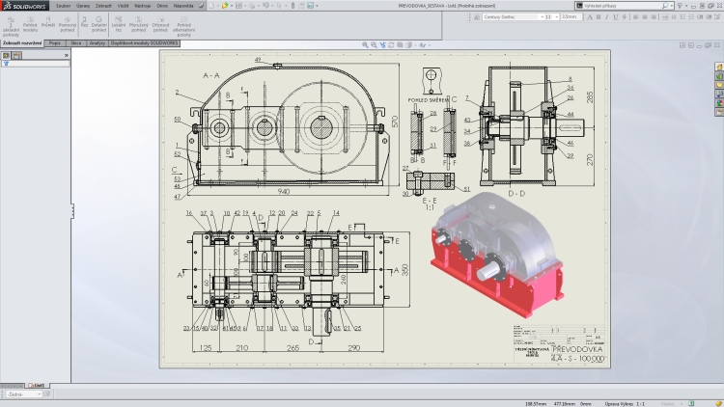The image size is (724, 407).
Task: Click the Pohled modelu tool
Action: pos(30,24)
